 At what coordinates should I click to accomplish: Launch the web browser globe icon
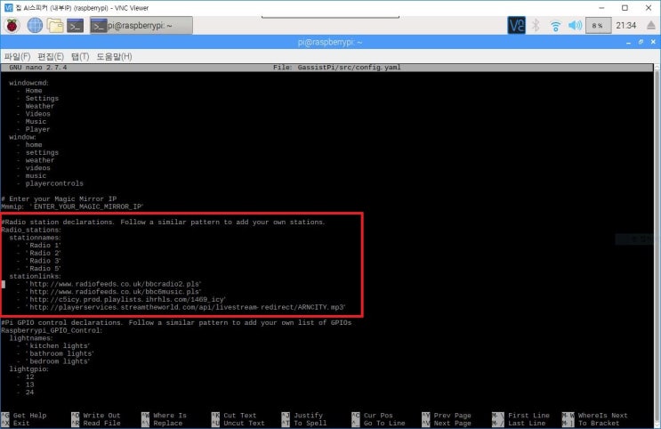tap(35, 26)
